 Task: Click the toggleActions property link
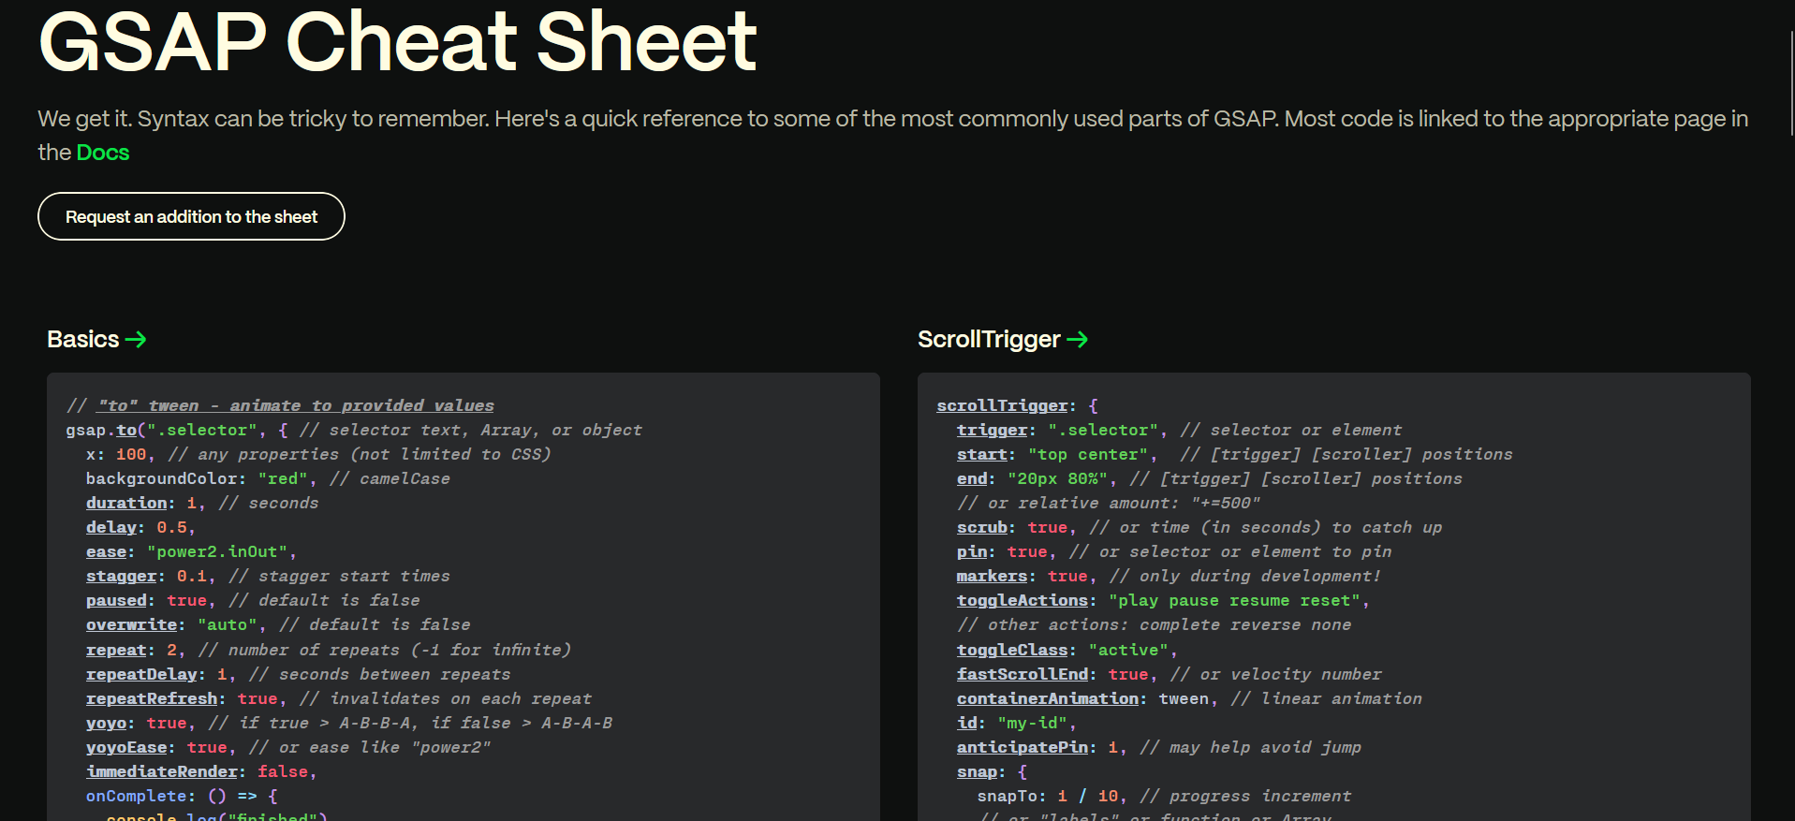pos(1023,600)
